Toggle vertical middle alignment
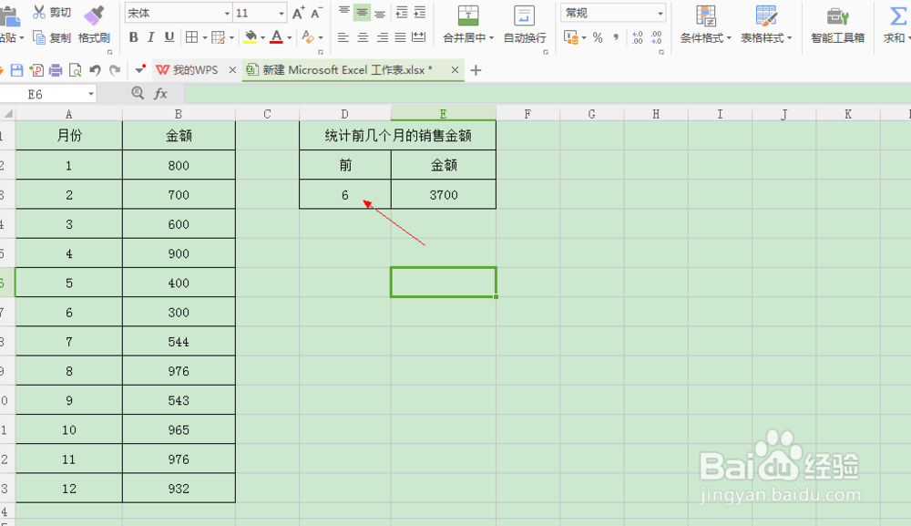 [362, 12]
